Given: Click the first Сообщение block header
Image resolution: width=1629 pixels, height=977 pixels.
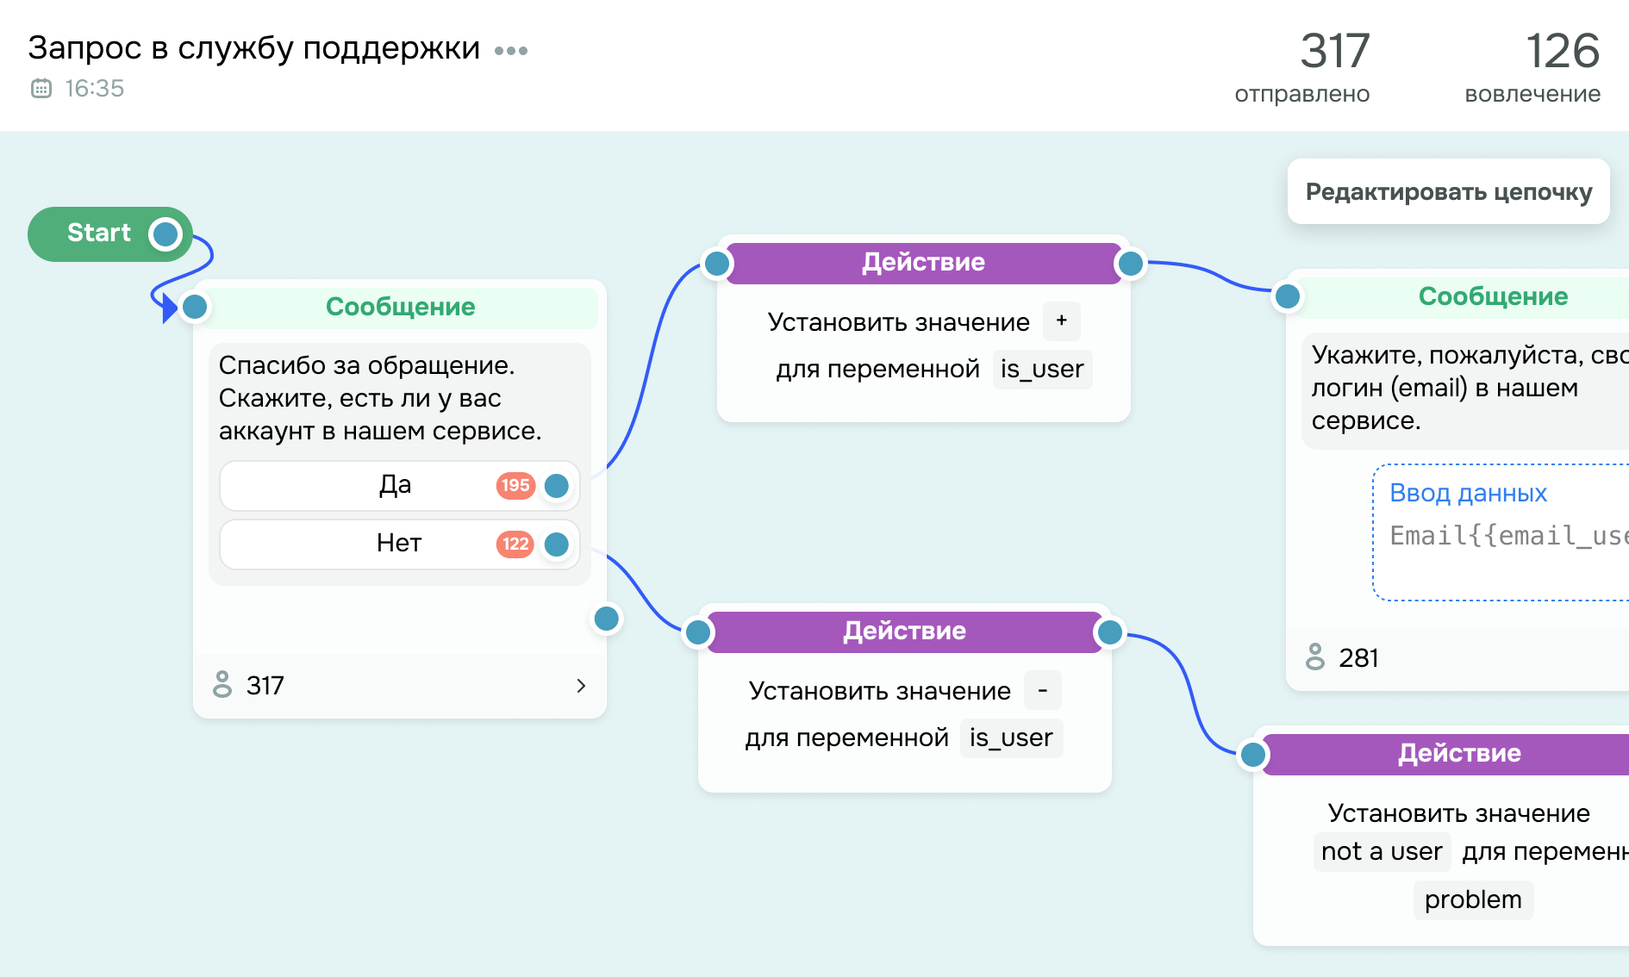Looking at the screenshot, I should pyautogui.click(x=400, y=307).
